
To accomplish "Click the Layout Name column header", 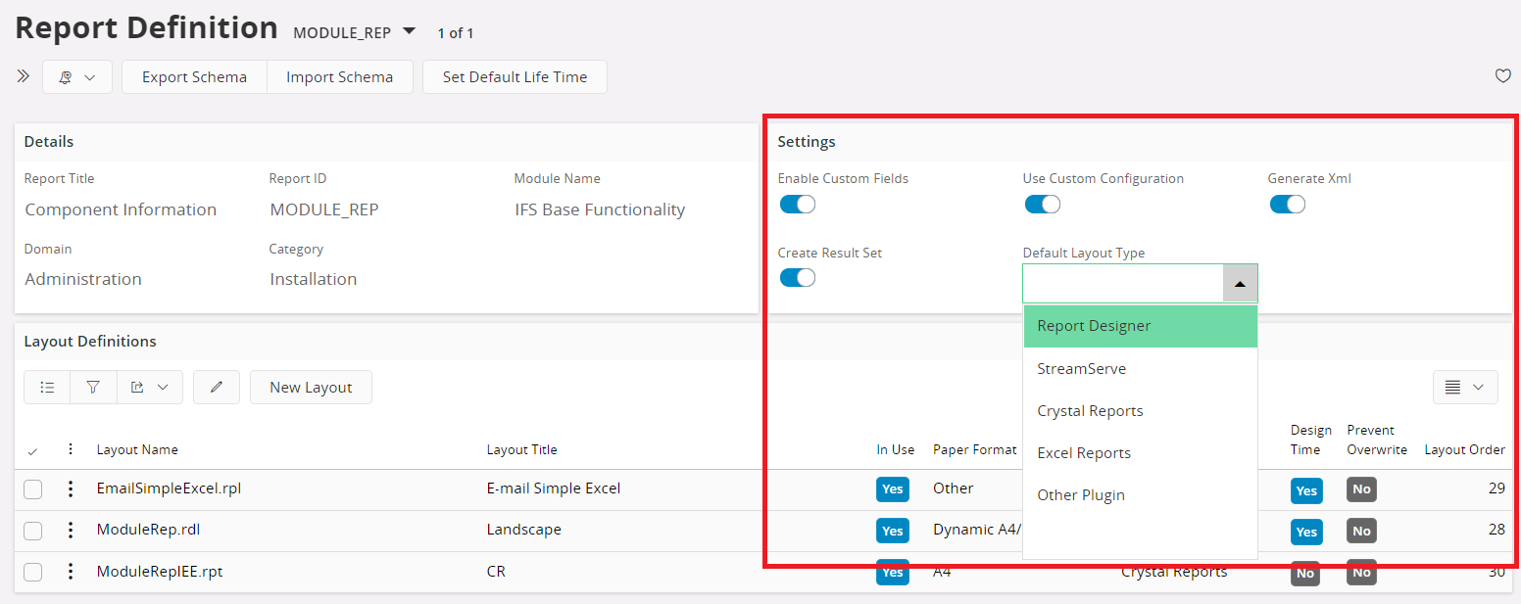I will [x=137, y=449].
